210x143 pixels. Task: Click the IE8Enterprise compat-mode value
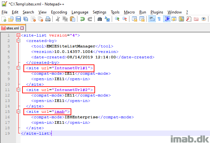click(81, 117)
